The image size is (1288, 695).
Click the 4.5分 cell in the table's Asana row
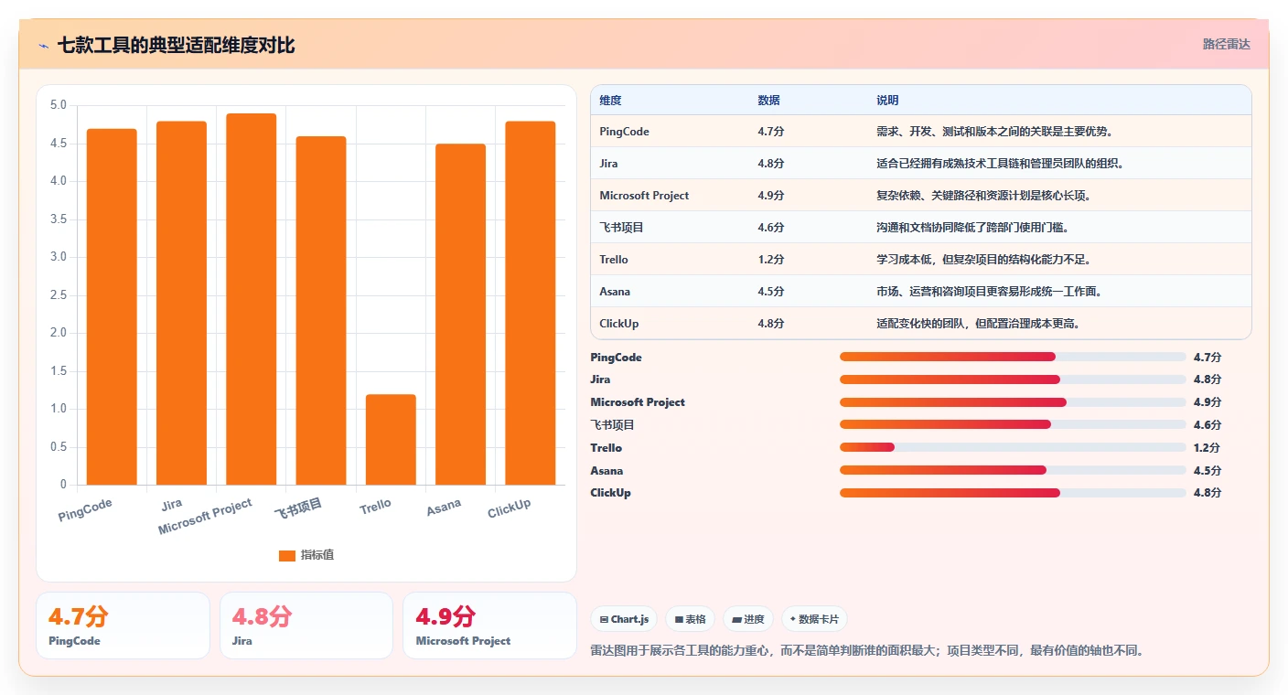click(x=771, y=292)
